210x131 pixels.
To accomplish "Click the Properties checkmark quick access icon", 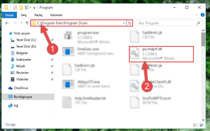I will click(x=15, y=8).
